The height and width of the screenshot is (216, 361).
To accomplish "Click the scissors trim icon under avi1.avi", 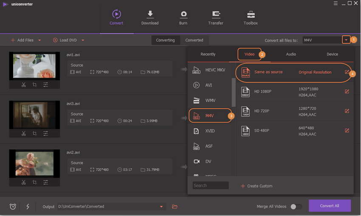I will pyautogui.click(x=24, y=85).
